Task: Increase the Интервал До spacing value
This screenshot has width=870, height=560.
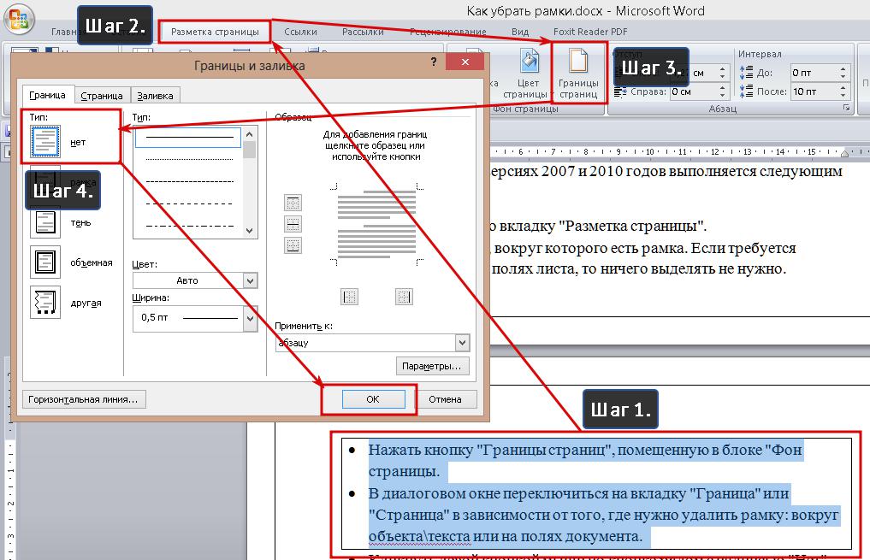Action: 843,69
